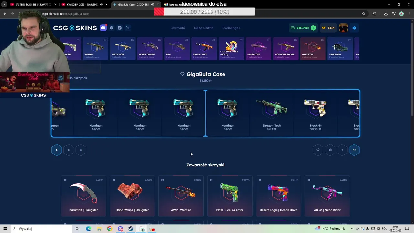Click the NOUVEAU ROUGE live drop card

coord(286,48)
